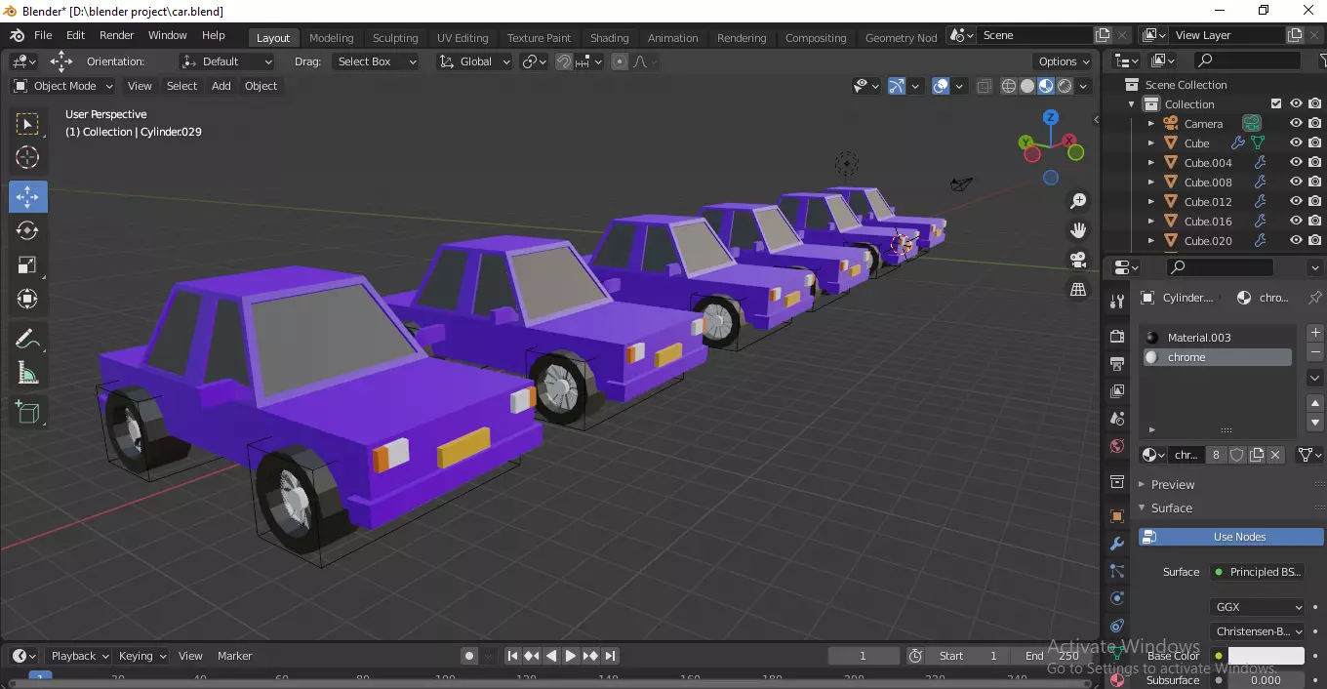Open the Particles properties tab
1327x689 pixels.
[x=1117, y=571]
